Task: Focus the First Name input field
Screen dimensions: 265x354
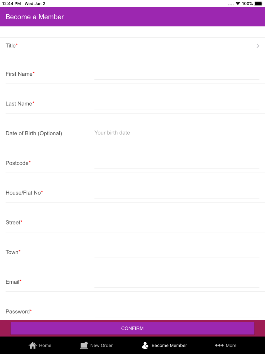Action: click(x=177, y=74)
